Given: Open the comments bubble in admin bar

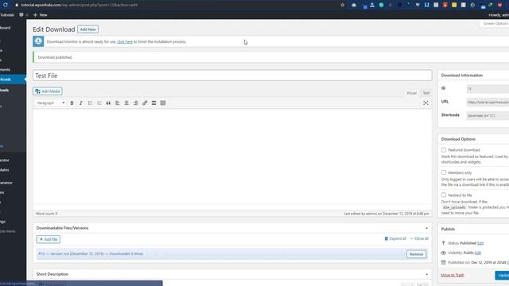Looking at the screenshot, I should [21, 15].
